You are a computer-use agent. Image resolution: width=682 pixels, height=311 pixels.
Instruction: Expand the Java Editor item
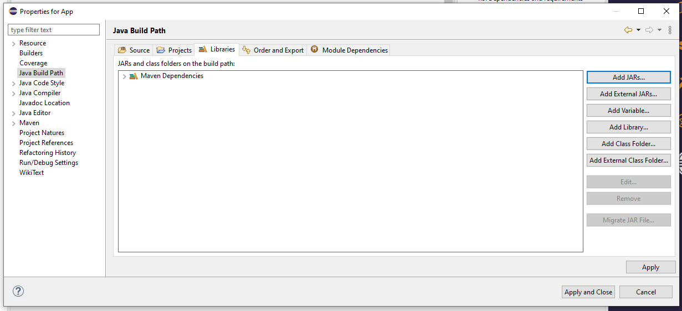pyautogui.click(x=13, y=113)
